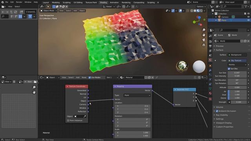The width and height of the screenshot is (251, 141).
Task: Click the Ozone density slider
Action: click(237, 98)
